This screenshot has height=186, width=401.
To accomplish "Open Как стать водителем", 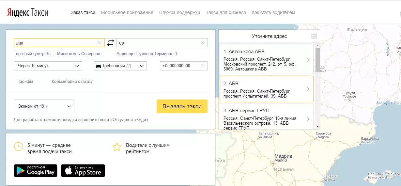I will click(273, 12).
